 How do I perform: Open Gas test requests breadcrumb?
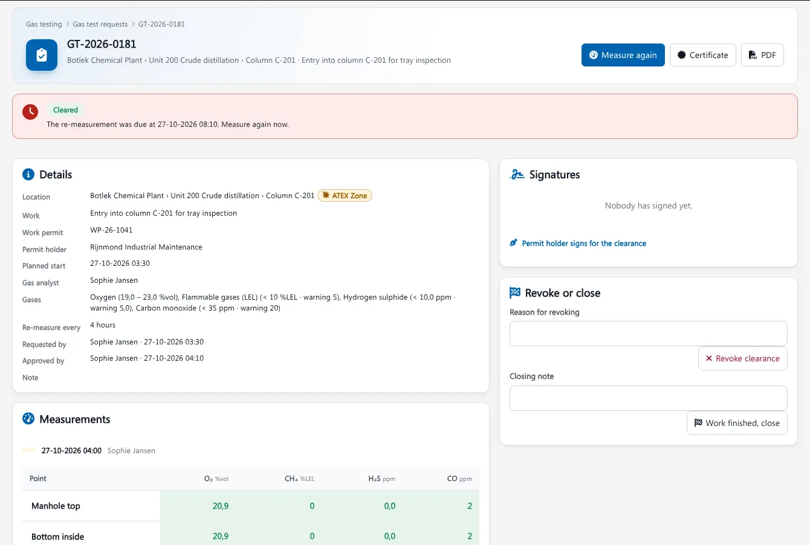coord(100,24)
